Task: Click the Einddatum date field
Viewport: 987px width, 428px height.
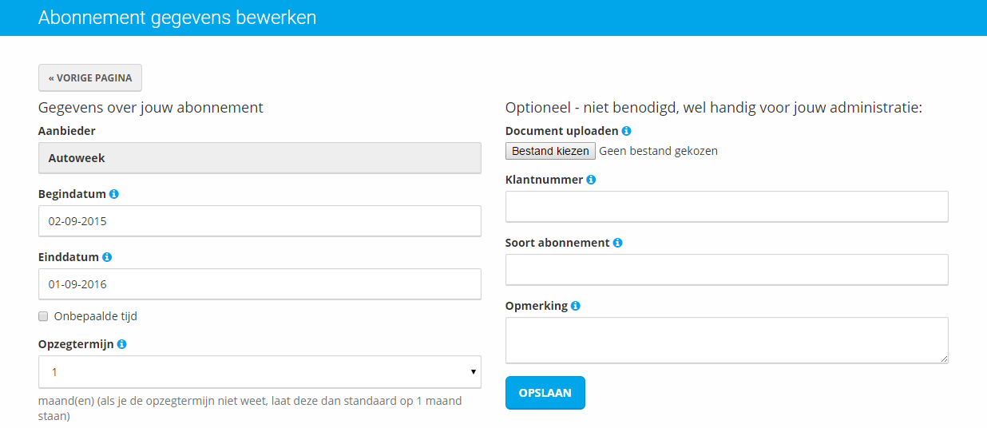Action: point(260,284)
